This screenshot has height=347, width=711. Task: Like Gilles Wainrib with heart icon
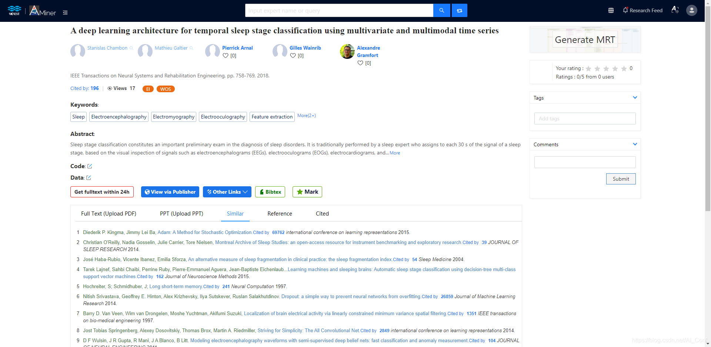click(293, 56)
